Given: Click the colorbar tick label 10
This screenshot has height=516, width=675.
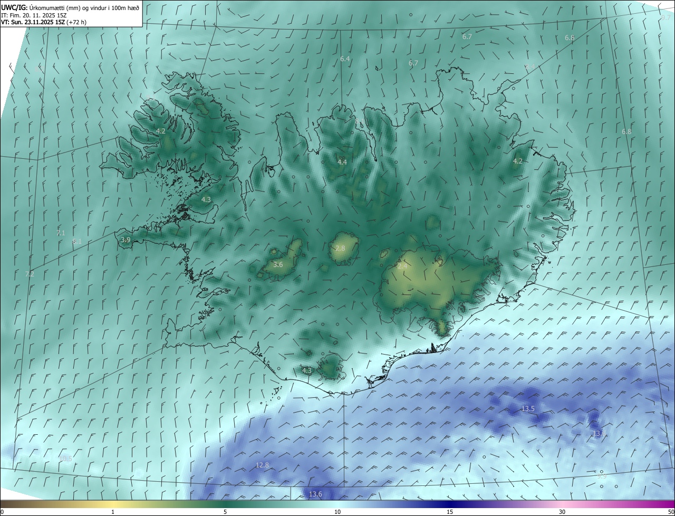Looking at the screenshot, I should point(337,512).
